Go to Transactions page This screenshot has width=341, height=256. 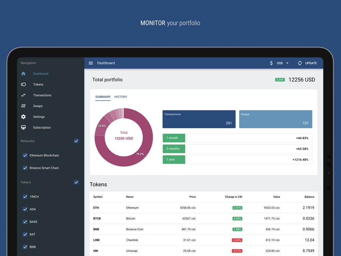42,95
